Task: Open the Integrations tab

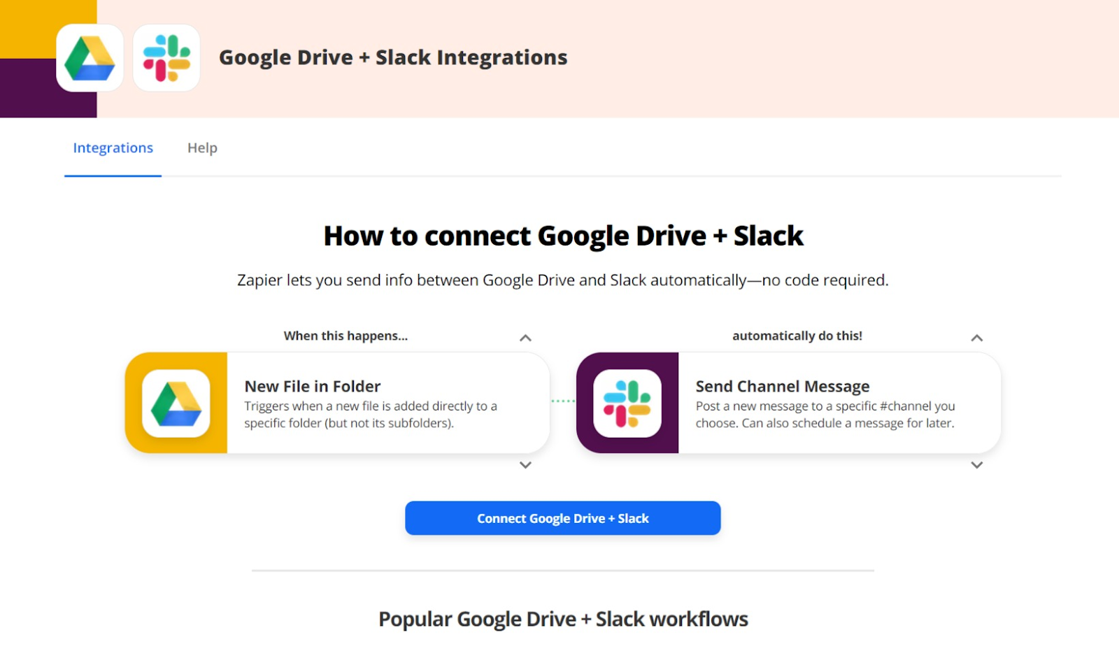Action: pyautogui.click(x=113, y=148)
